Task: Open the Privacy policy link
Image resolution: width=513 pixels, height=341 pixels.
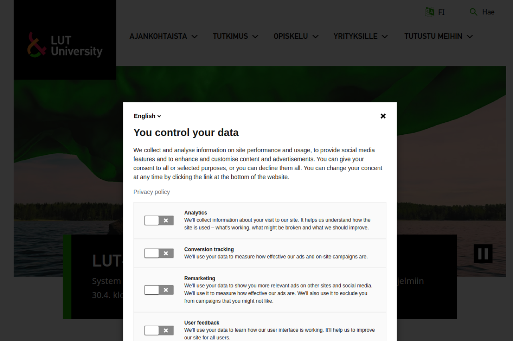Action: coord(151,192)
